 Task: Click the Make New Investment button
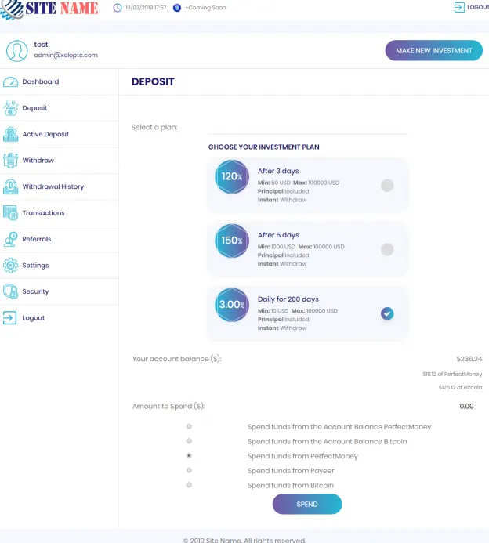tap(433, 51)
